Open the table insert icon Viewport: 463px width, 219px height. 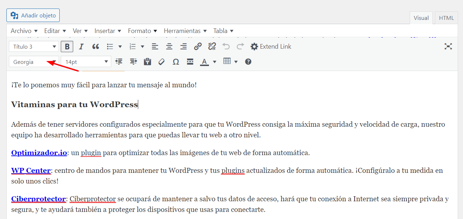[227, 61]
